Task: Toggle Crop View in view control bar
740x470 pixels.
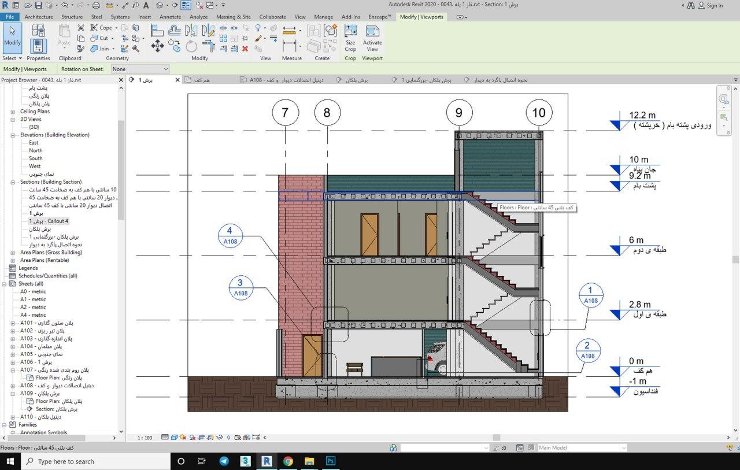Action: pyautogui.click(x=202, y=438)
